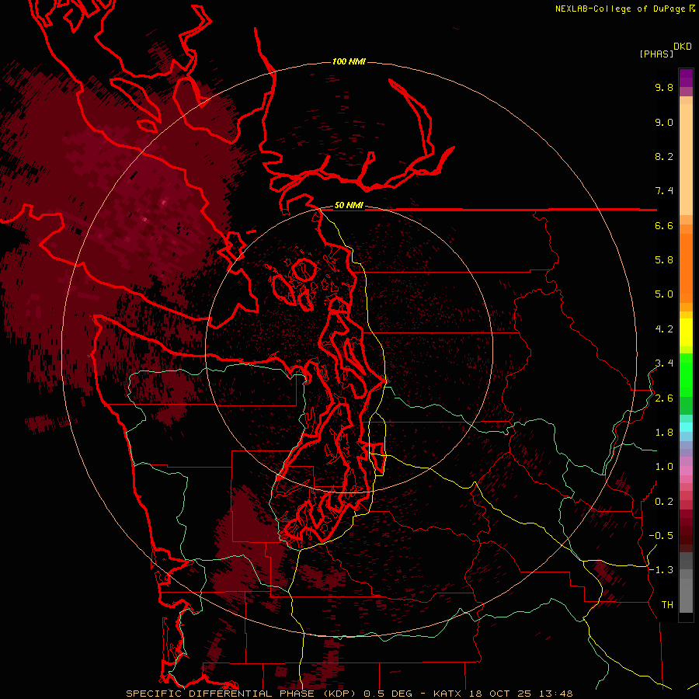The height and width of the screenshot is (699, 699).
Task: Pick the yellow band of the color bar
Action: 686,332
